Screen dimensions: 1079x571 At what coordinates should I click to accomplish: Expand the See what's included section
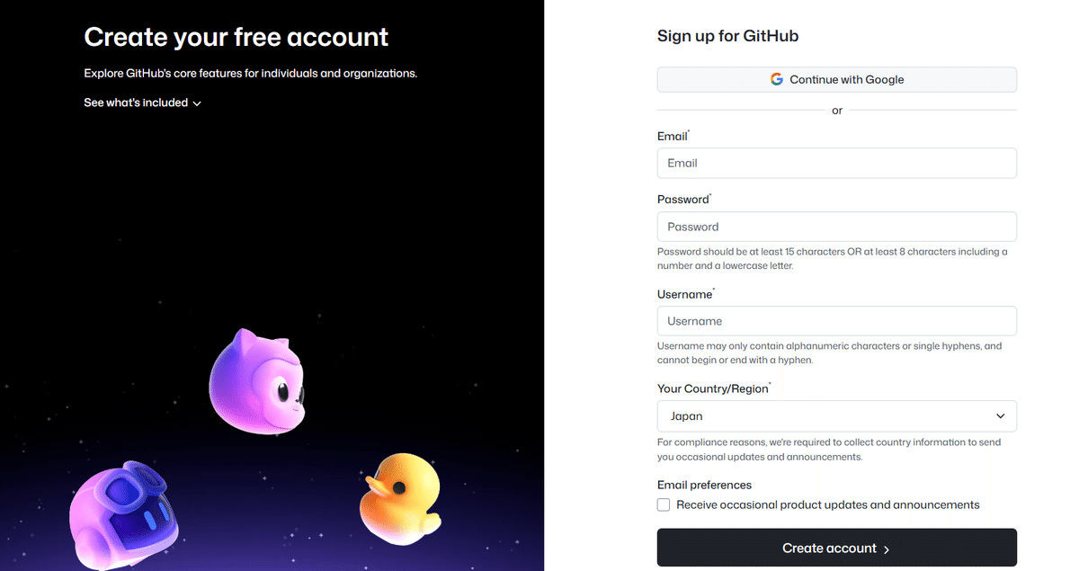pyautogui.click(x=142, y=103)
